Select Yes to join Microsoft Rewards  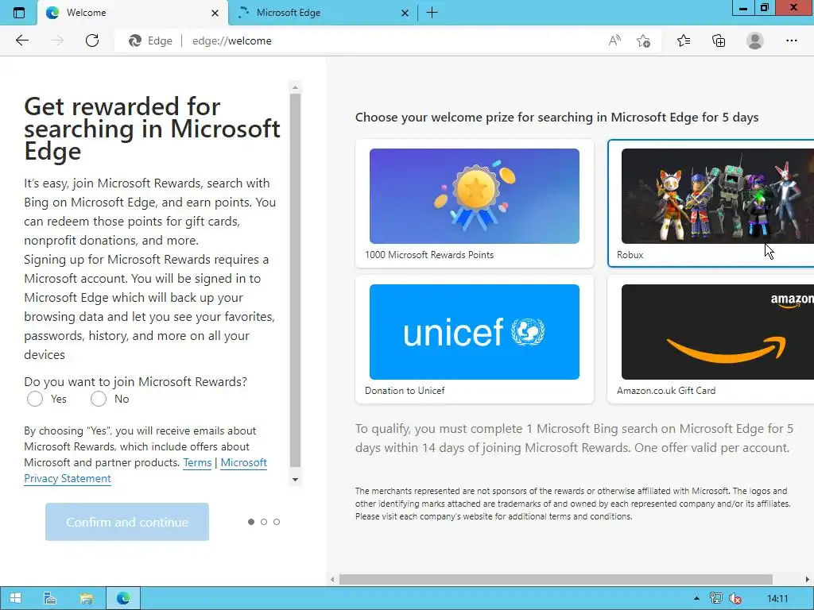(x=35, y=399)
